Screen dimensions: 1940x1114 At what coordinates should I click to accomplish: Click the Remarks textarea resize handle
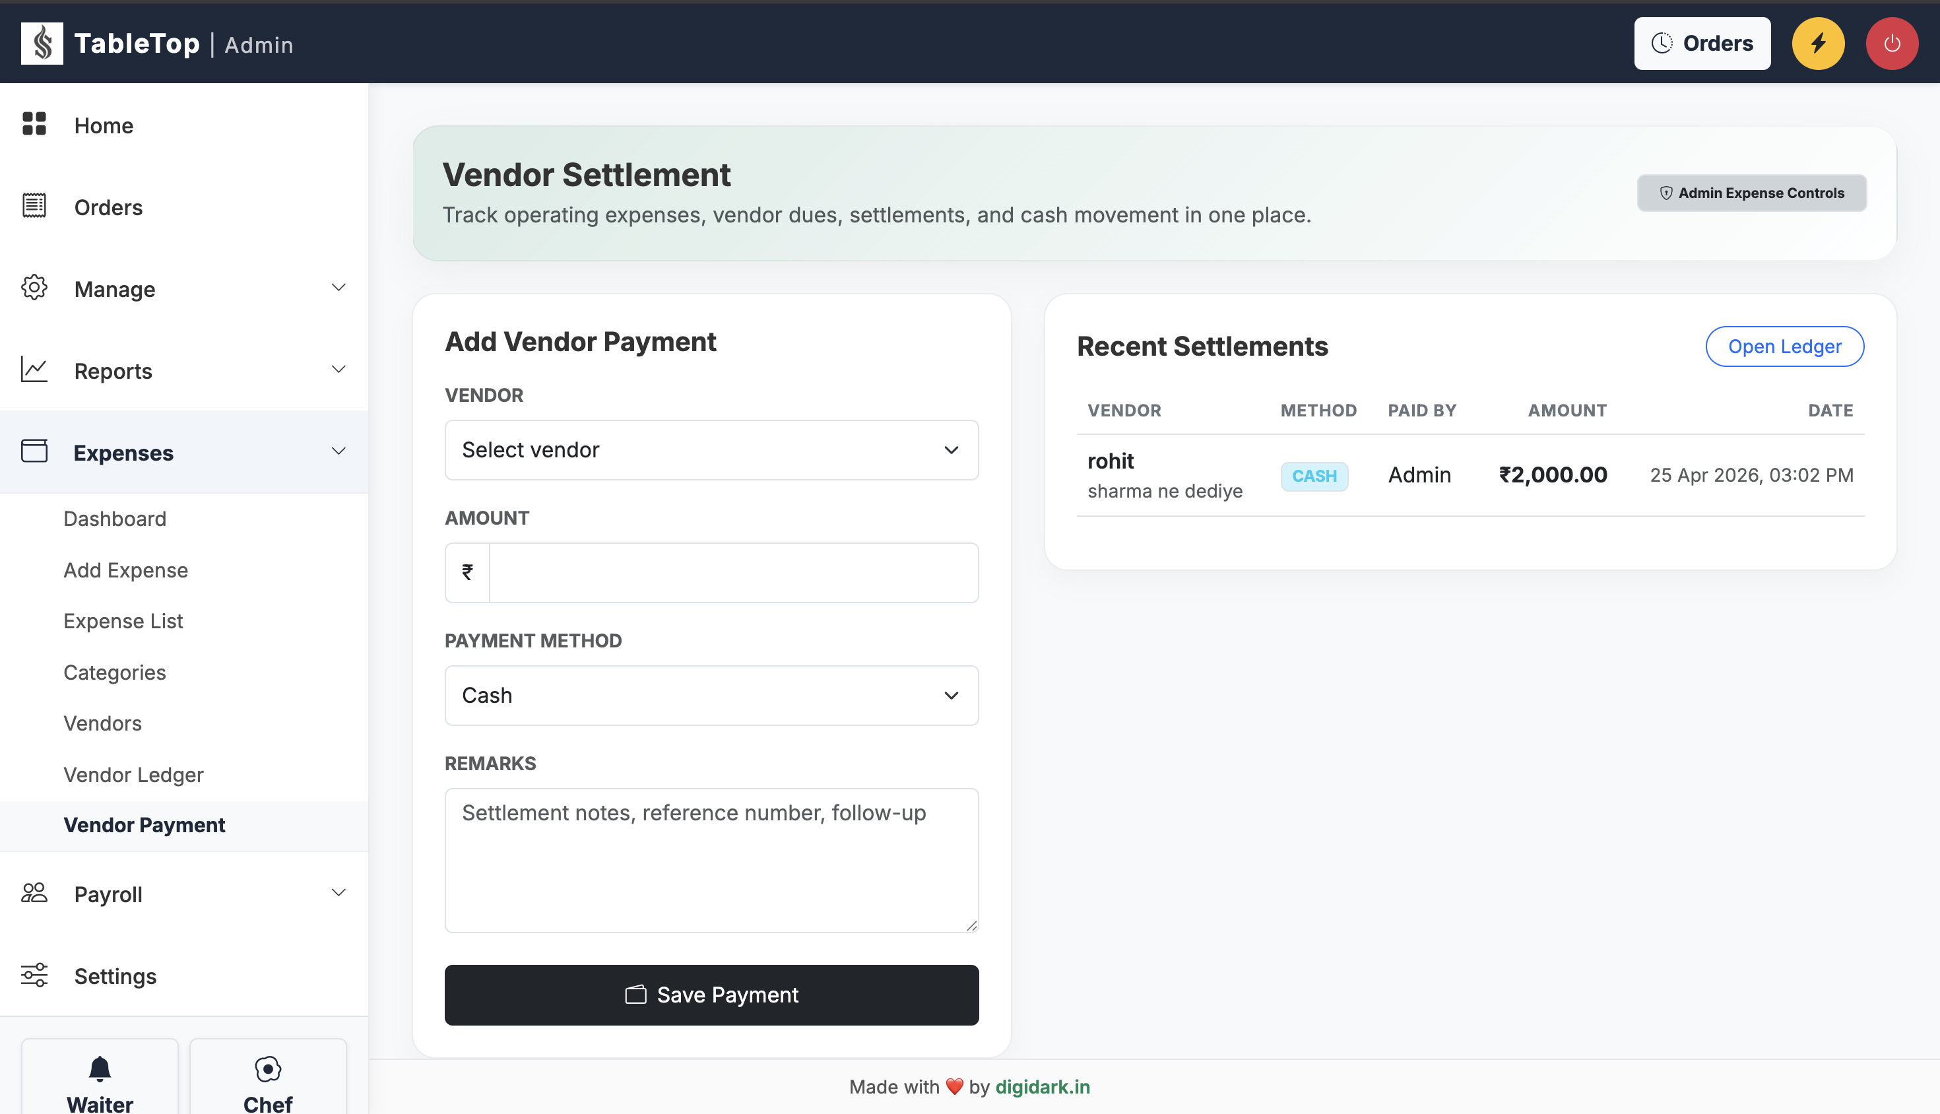coord(971,925)
